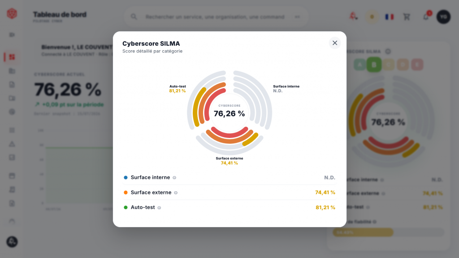Select the Auto-test legend row
Screen dimensions: 459x258
[229, 207]
